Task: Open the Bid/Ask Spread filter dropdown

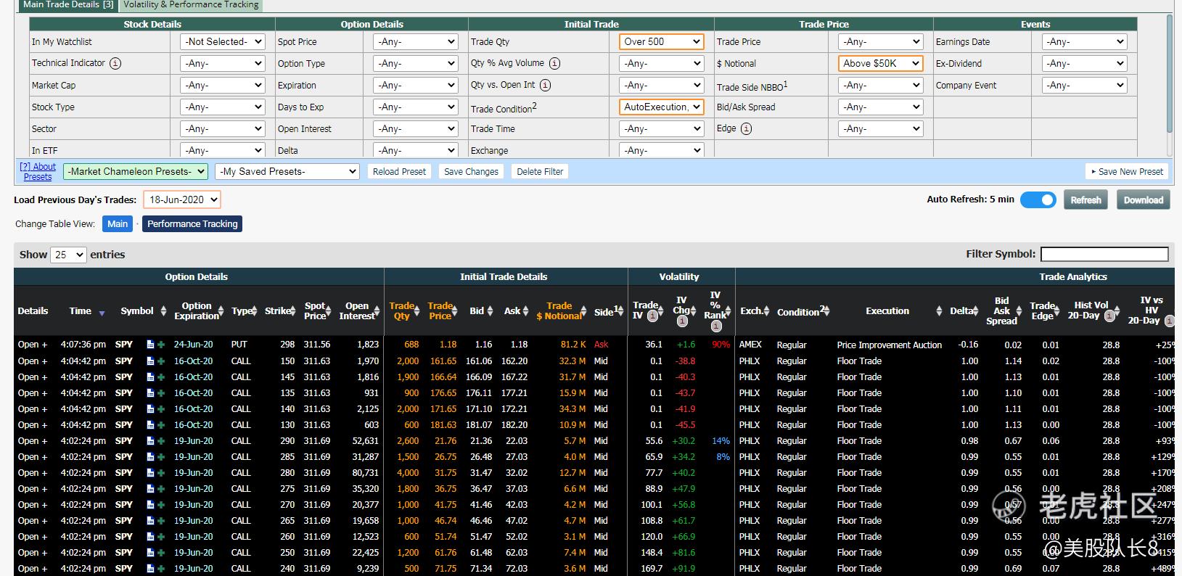Action: coord(880,107)
